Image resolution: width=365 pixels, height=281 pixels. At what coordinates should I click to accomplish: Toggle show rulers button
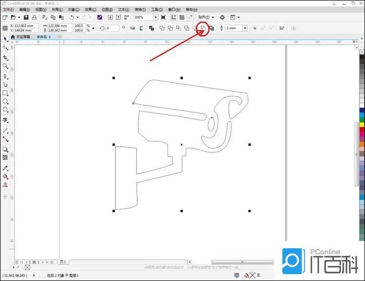[x=174, y=17]
